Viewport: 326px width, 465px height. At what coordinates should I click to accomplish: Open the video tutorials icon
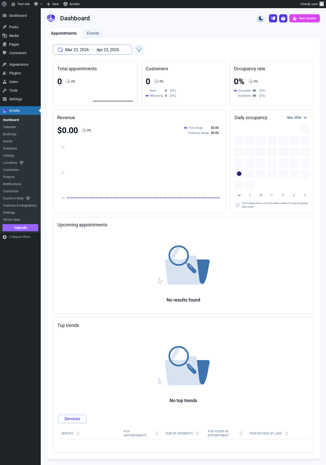pos(283,18)
